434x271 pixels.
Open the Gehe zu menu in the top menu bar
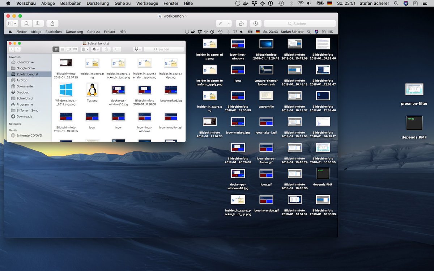click(123, 3)
